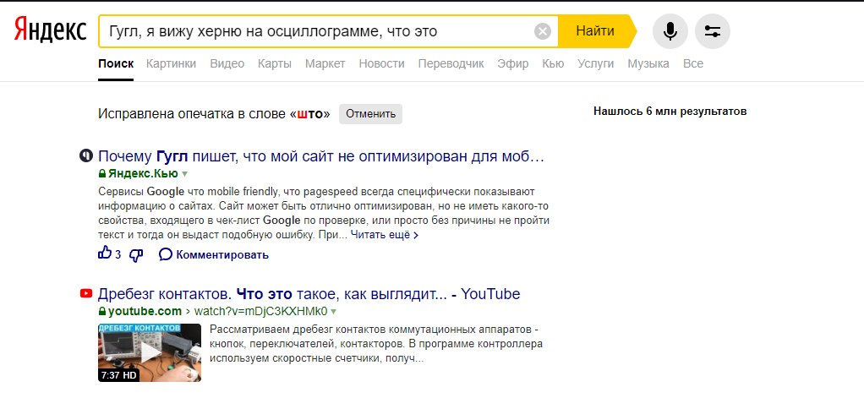Switch to the Видео tab
Screen dimensions: 864x398
pos(227,64)
